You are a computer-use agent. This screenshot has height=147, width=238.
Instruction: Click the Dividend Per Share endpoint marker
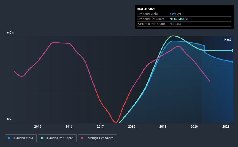coord(233,50)
